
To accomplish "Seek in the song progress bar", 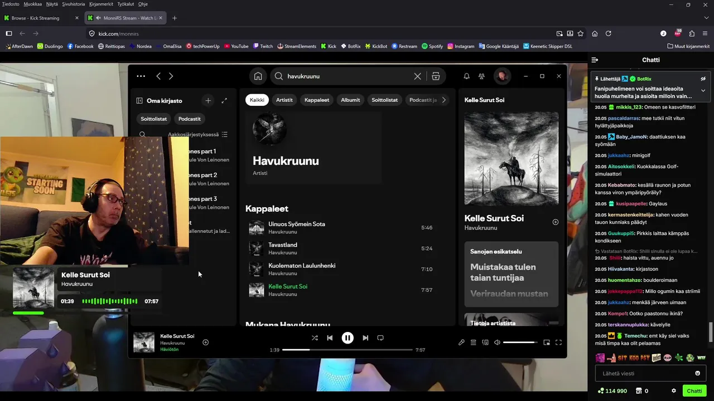I will [348, 350].
